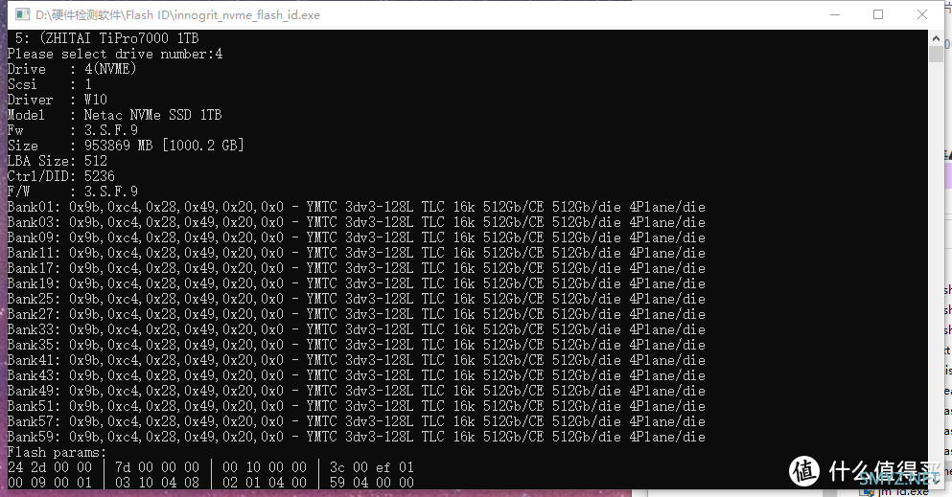Click the 'Driver : W10' line
The width and height of the screenshot is (952, 497).
[58, 100]
